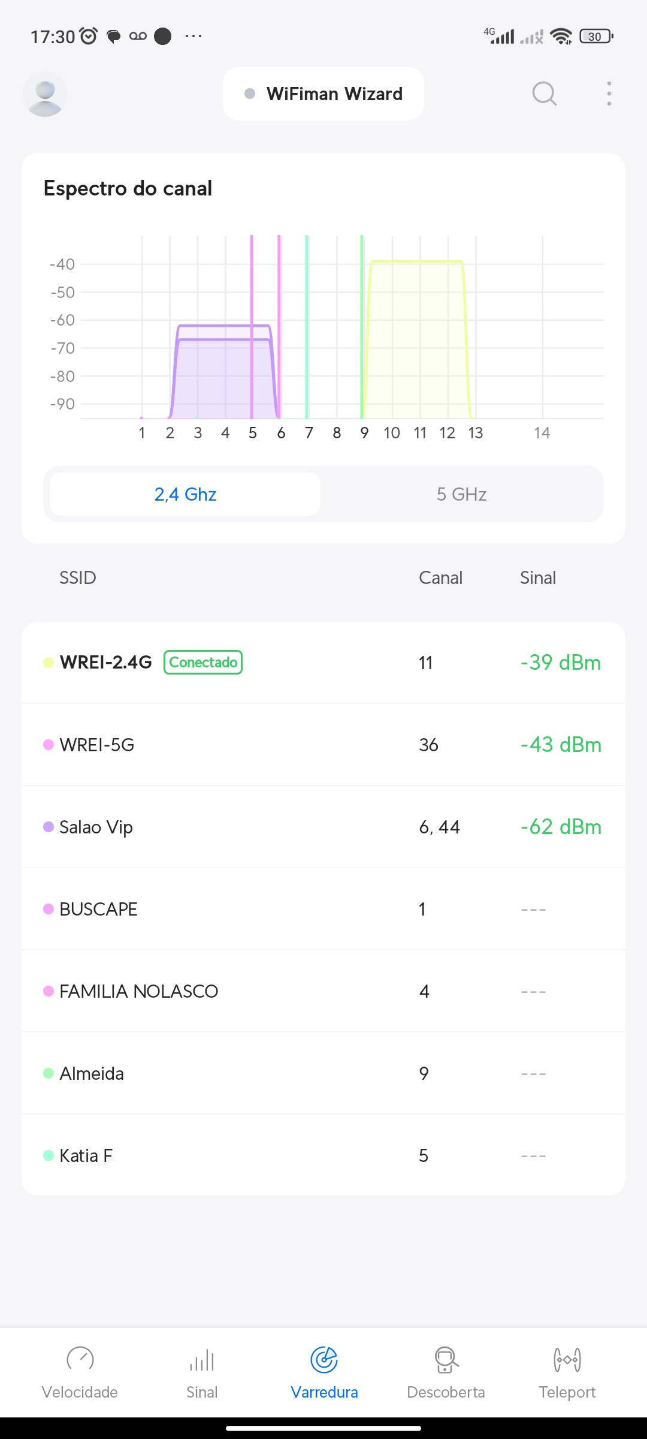
Task: Open the WREI-2.4G connected network row
Action: [323, 663]
